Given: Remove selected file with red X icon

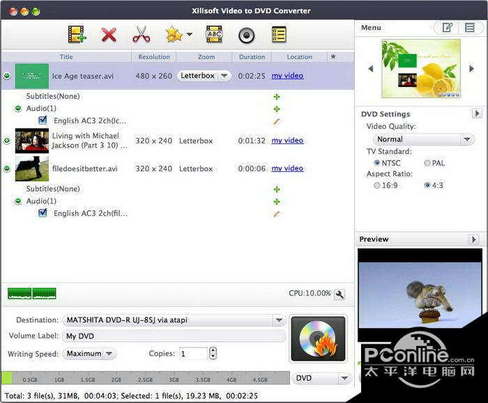Looking at the screenshot, I should click(109, 35).
